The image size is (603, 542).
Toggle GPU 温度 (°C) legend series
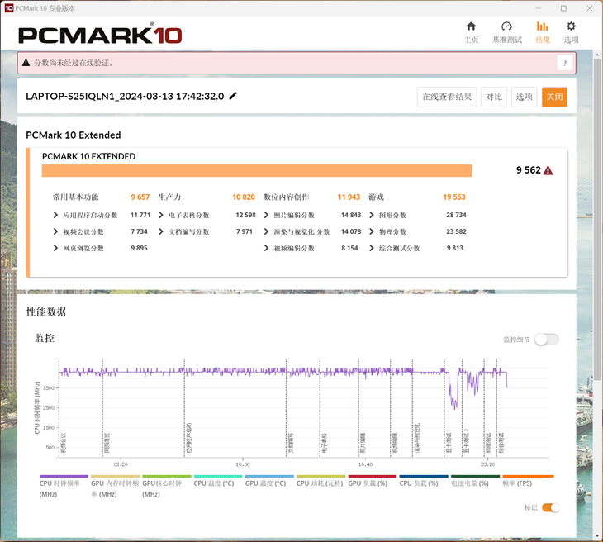pos(269,482)
